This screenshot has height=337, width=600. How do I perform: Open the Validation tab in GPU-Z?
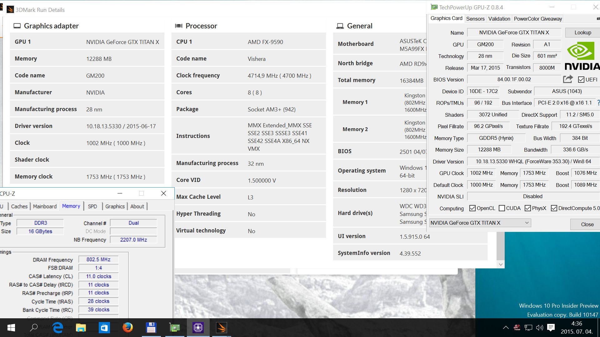pos(499,19)
